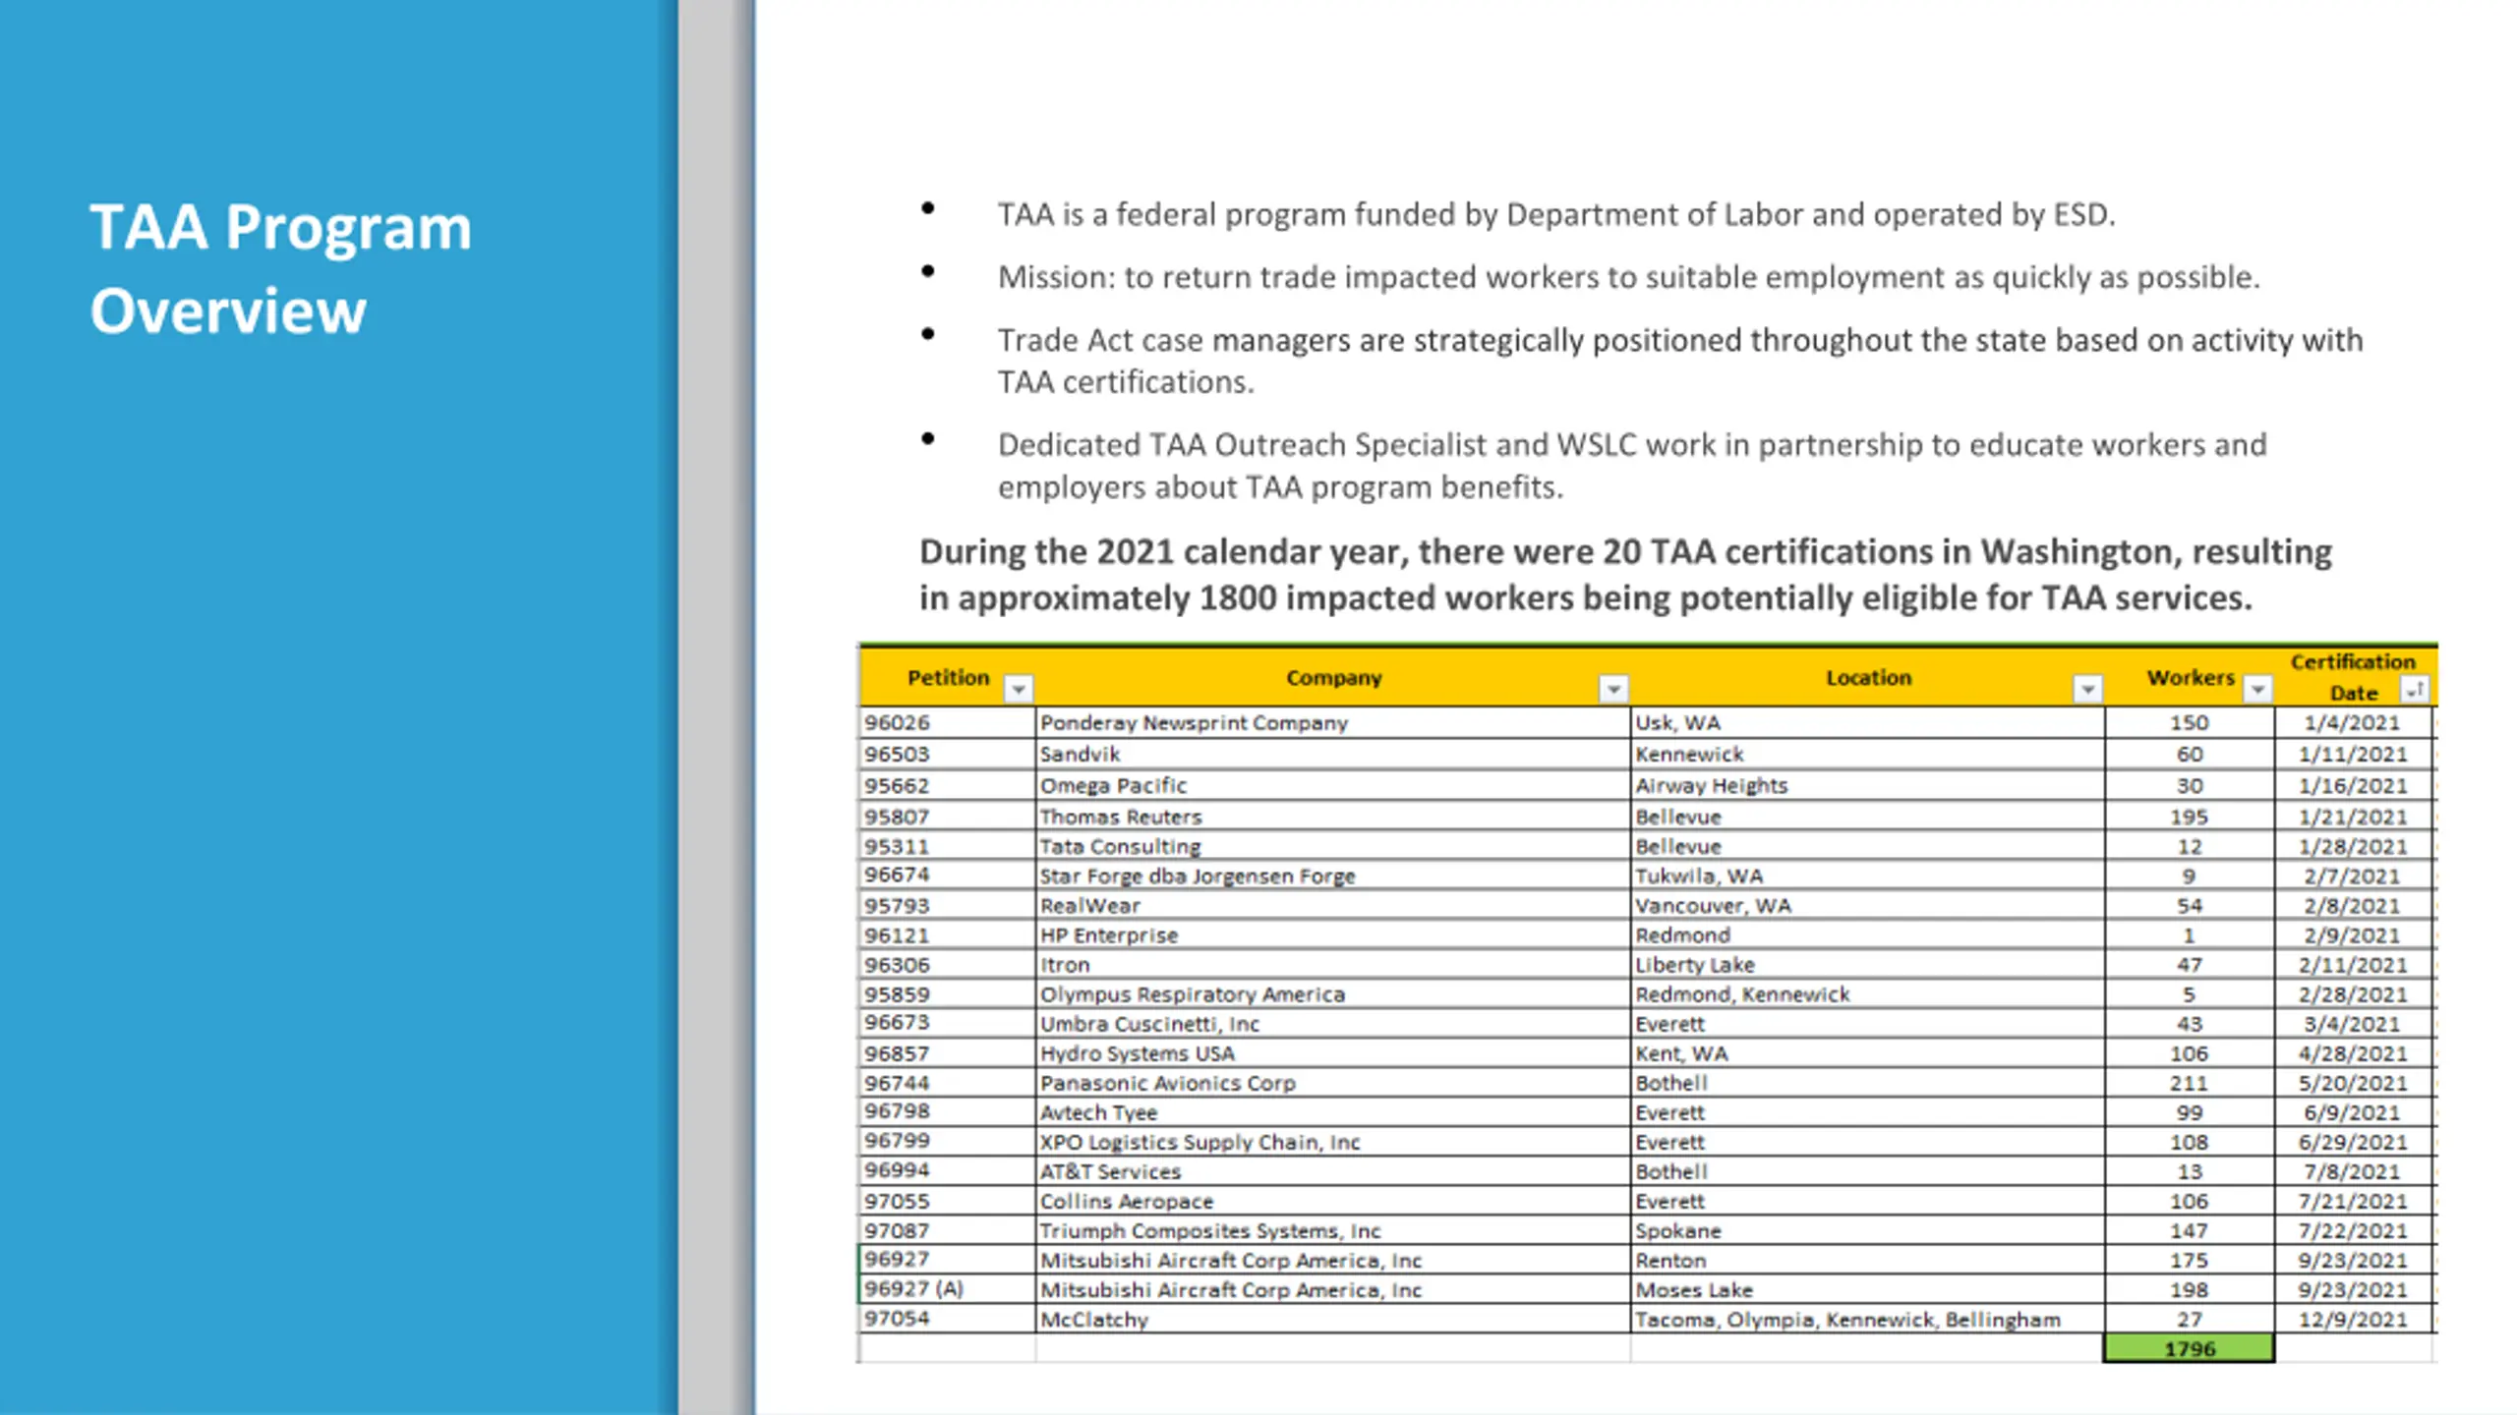Click workers value 198

(2190, 1288)
